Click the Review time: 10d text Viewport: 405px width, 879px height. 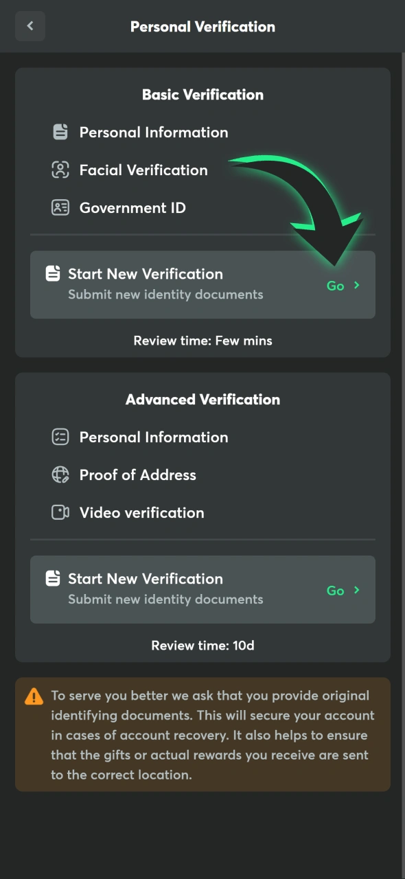coord(202,645)
